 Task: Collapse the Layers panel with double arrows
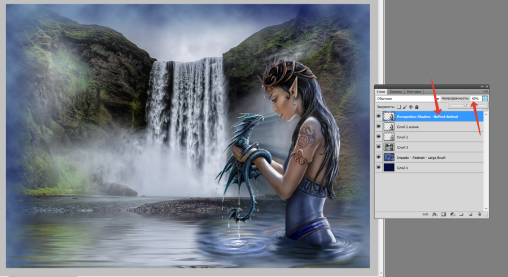click(482, 87)
